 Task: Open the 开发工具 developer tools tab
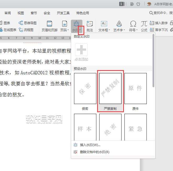coord(63,13)
